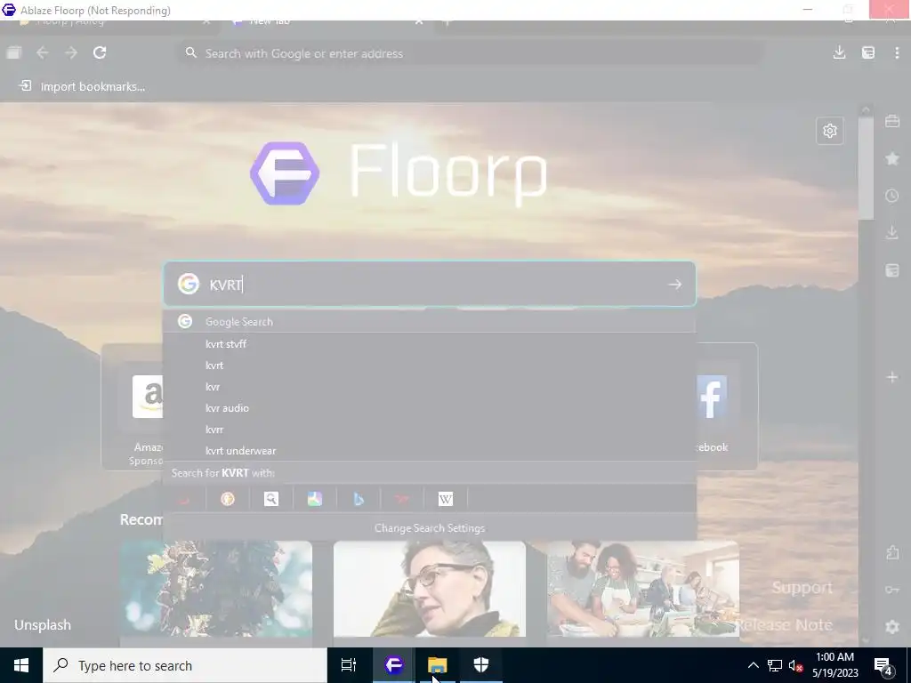Screen dimensions: 911x683
Task: Choose the 'kvr audio' suggestion
Action: [x=430, y=408]
